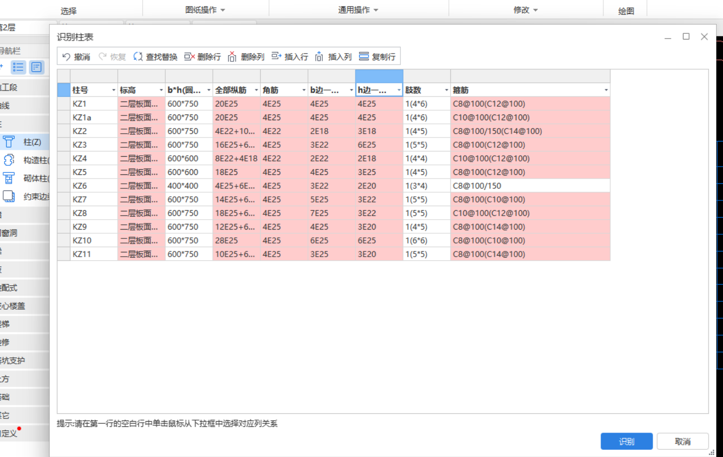Open the 柱号 column header dropdown
The image size is (723, 457).
tap(114, 91)
